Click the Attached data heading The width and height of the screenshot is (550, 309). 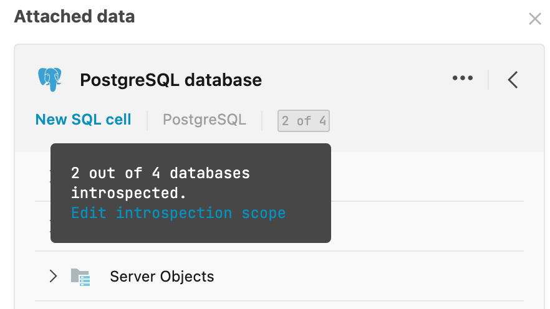coord(74,16)
